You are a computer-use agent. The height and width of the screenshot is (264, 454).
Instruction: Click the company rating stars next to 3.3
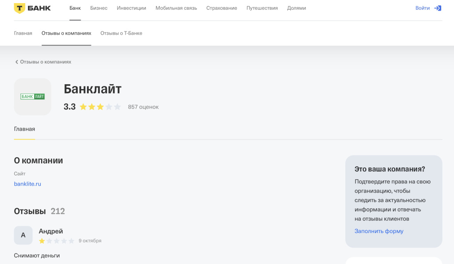(x=100, y=107)
